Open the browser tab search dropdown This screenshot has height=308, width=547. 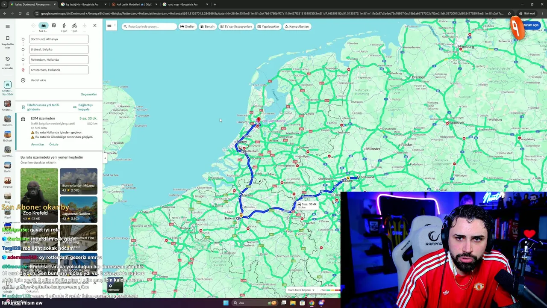(4, 4)
